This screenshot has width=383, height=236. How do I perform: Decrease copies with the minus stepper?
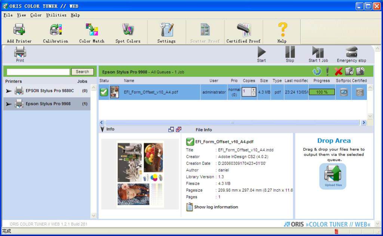click(x=254, y=94)
